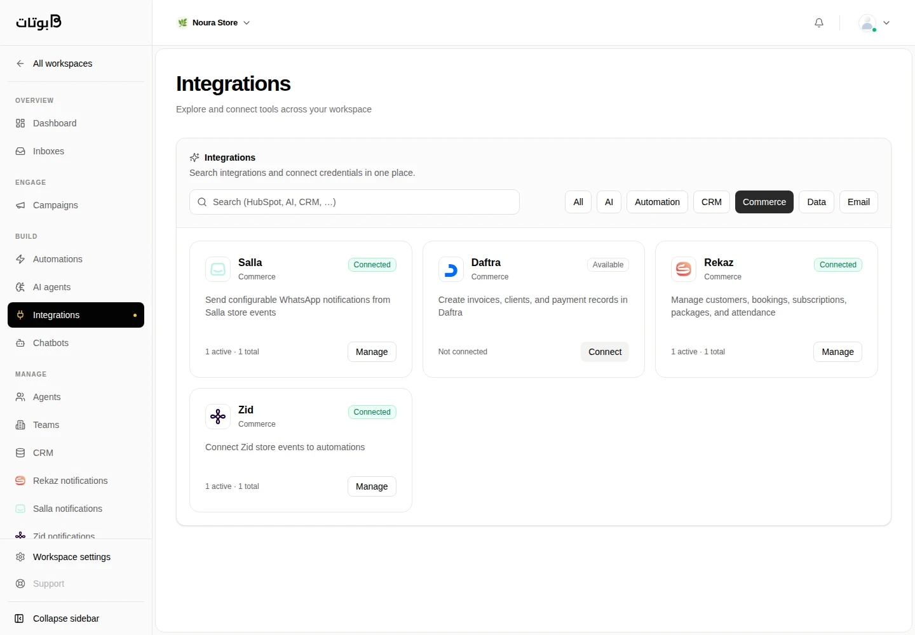Click the Salla notifications icon in the sidebar
915x635 pixels.
[x=20, y=509]
